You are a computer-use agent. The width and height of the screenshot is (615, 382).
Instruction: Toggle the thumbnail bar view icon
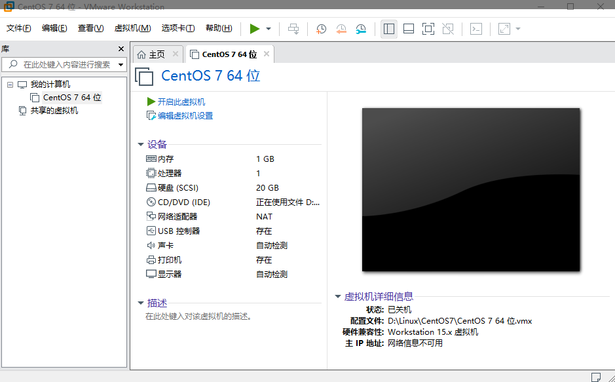coord(409,29)
